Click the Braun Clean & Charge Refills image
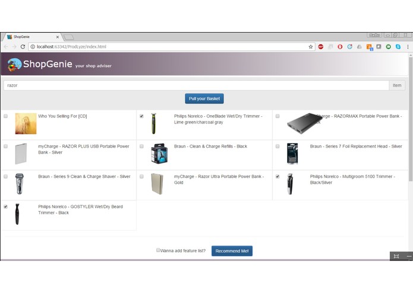The width and height of the screenshot is (413, 293). pos(159,154)
